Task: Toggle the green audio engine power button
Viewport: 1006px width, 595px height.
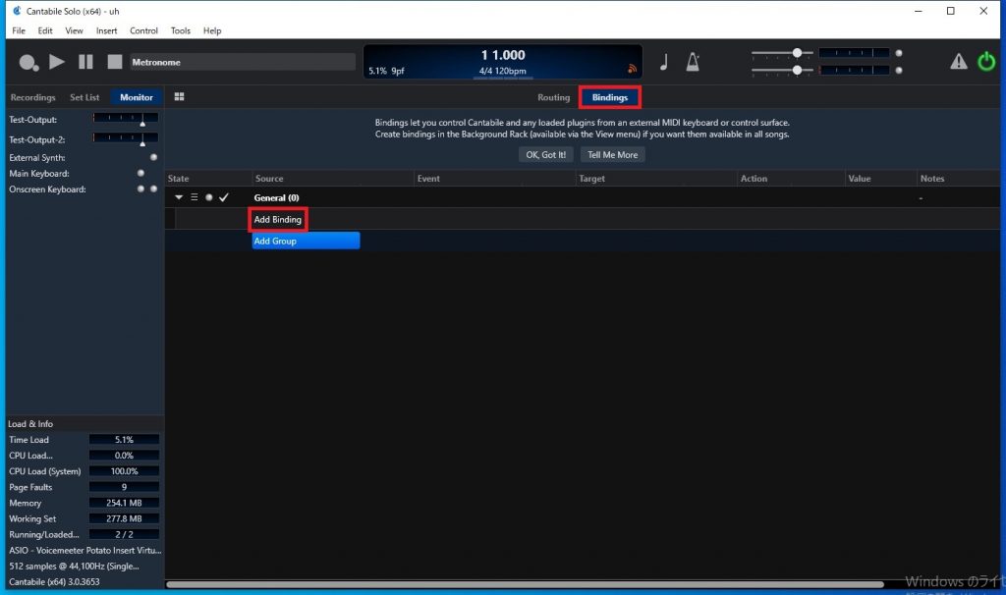Action: (986, 62)
